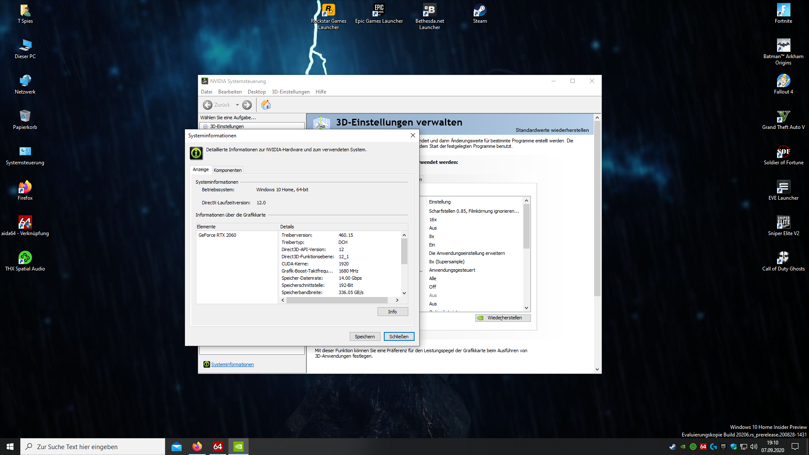Image resolution: width=809 pixels, height=455 pixels.
Task: Click the Systeminformationen link
Action: coord(232,364)
